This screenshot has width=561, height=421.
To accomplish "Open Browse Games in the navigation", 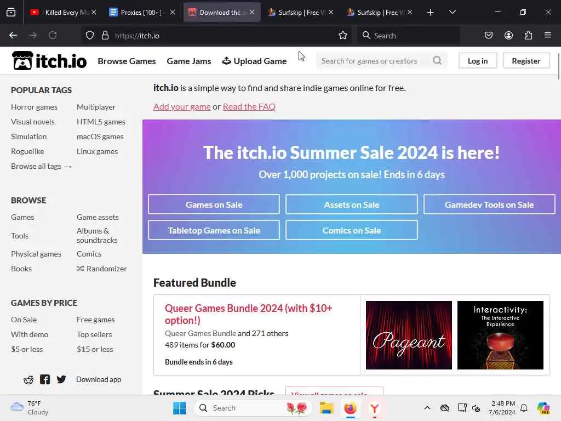I will tap(127, 61).
